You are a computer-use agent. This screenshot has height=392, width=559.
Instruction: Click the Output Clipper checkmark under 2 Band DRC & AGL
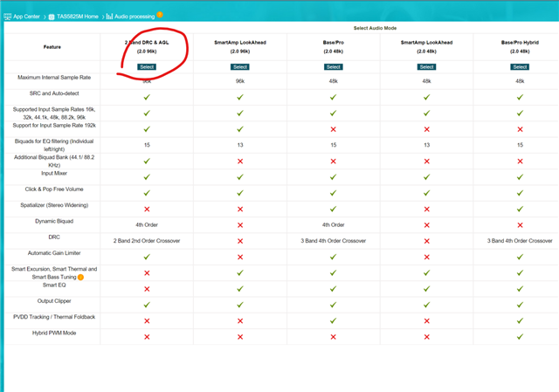coord(147,305)
